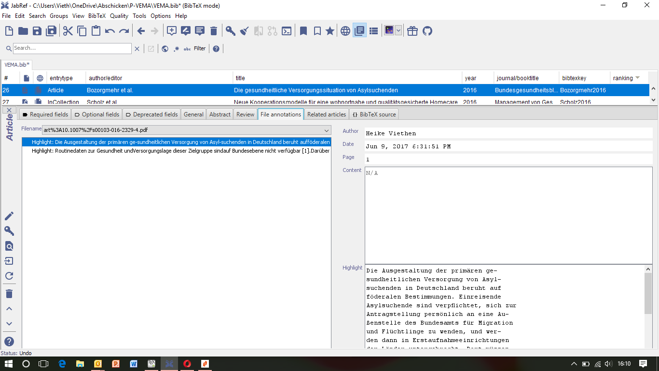Open a library with the folder icon
The height and width of the screenshot is (371, 659).
click(x=23, y=31)
